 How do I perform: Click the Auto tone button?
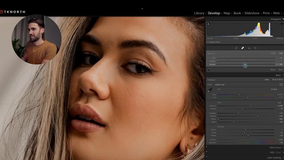[x=279, y=103]
